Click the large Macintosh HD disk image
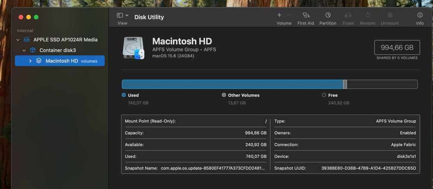This screenshot has height=189, width=433. [x=134, y=48]
